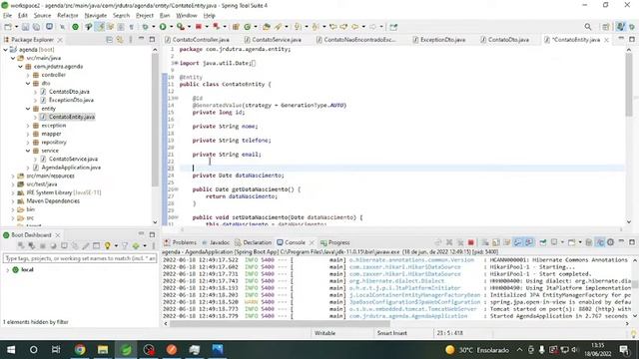The width and height of the screenshot is (639, 359).
Task: Click the Save toolbar icon
Action: pos(25,27)
